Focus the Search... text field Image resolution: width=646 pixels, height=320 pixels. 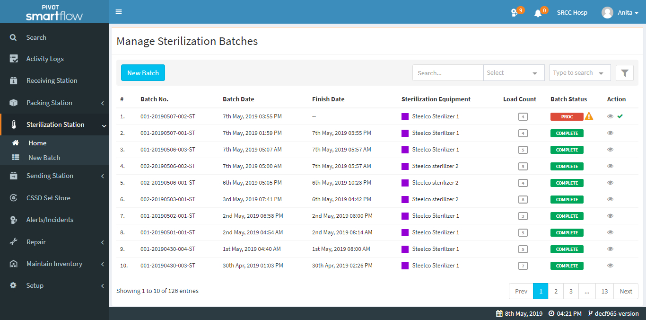tap(448, 73)
